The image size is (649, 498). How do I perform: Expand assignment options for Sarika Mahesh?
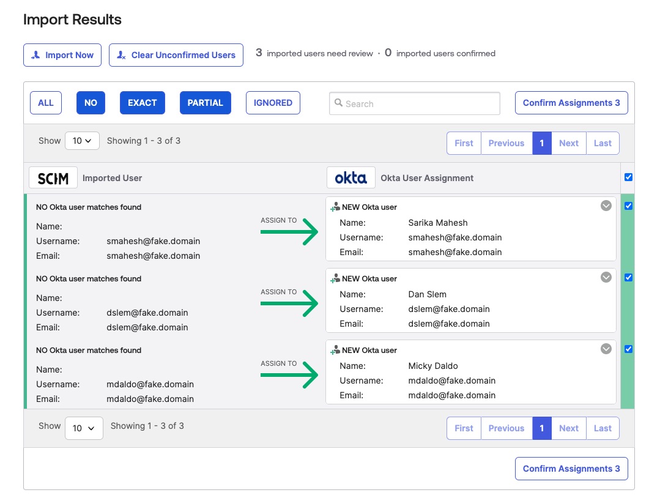606,206
